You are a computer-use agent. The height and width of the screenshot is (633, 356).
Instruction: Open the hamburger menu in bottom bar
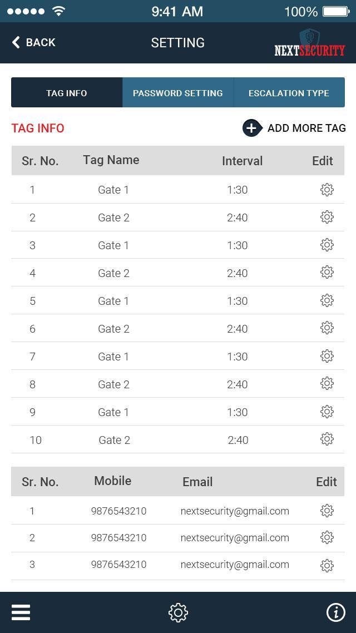(x=21, y=612)
